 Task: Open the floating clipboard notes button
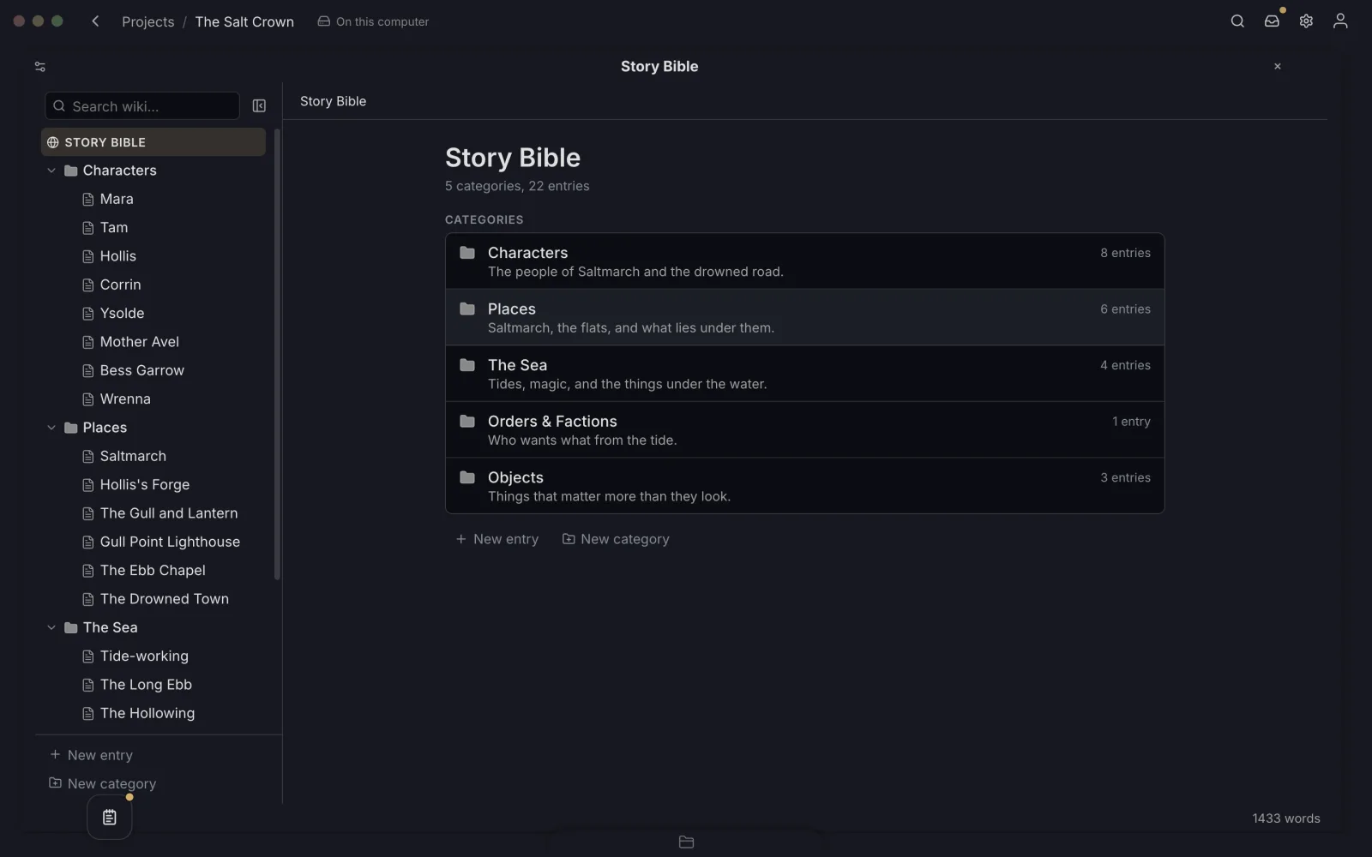tap(110, 818)
